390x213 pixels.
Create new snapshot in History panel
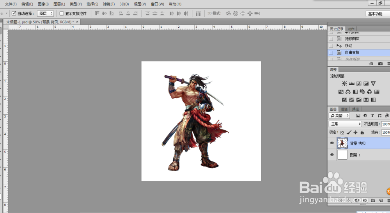pyautogui.click(x=380, y=64)
